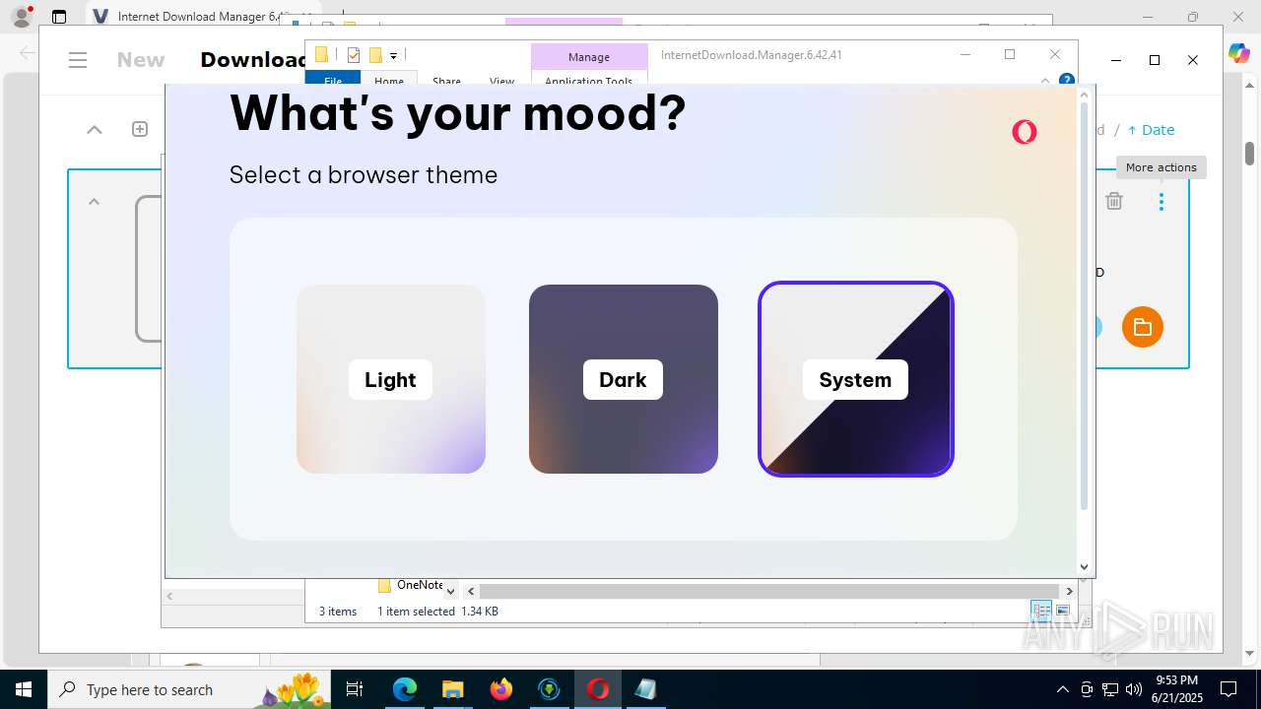The height and width of the screenshot is (709, 1261).
Task: Switch Explorer to large icons view
Action: pyautogui.click(x=1063, y=611)
